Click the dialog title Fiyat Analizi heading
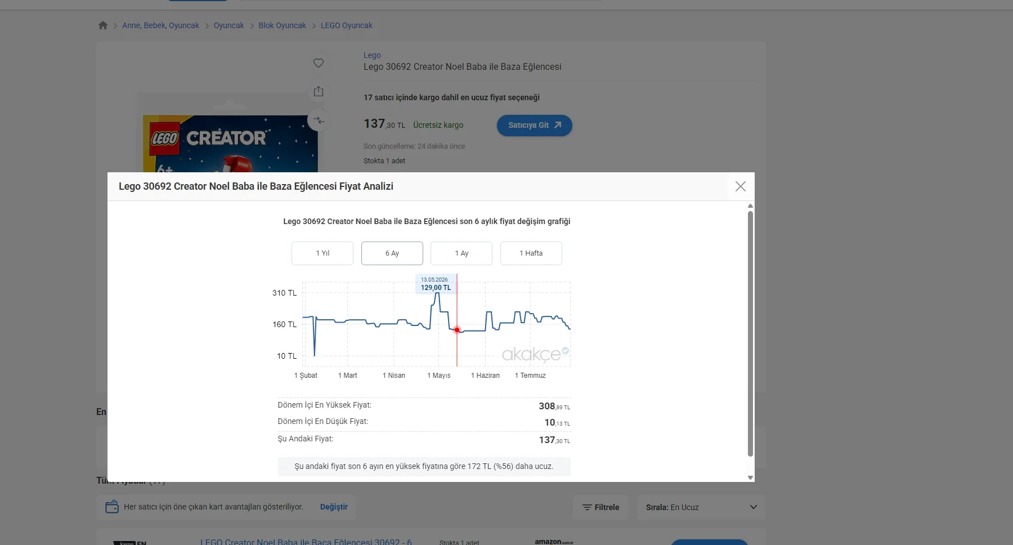The width and height of the screenshot is (1013, 545). click(x=256, y=186)
